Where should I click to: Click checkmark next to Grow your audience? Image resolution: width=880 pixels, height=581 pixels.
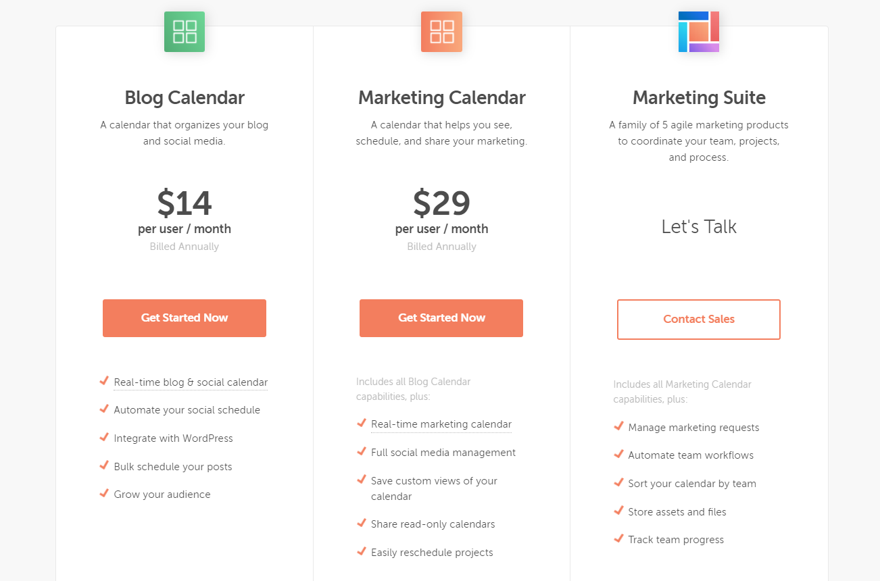tap(104, 493)
